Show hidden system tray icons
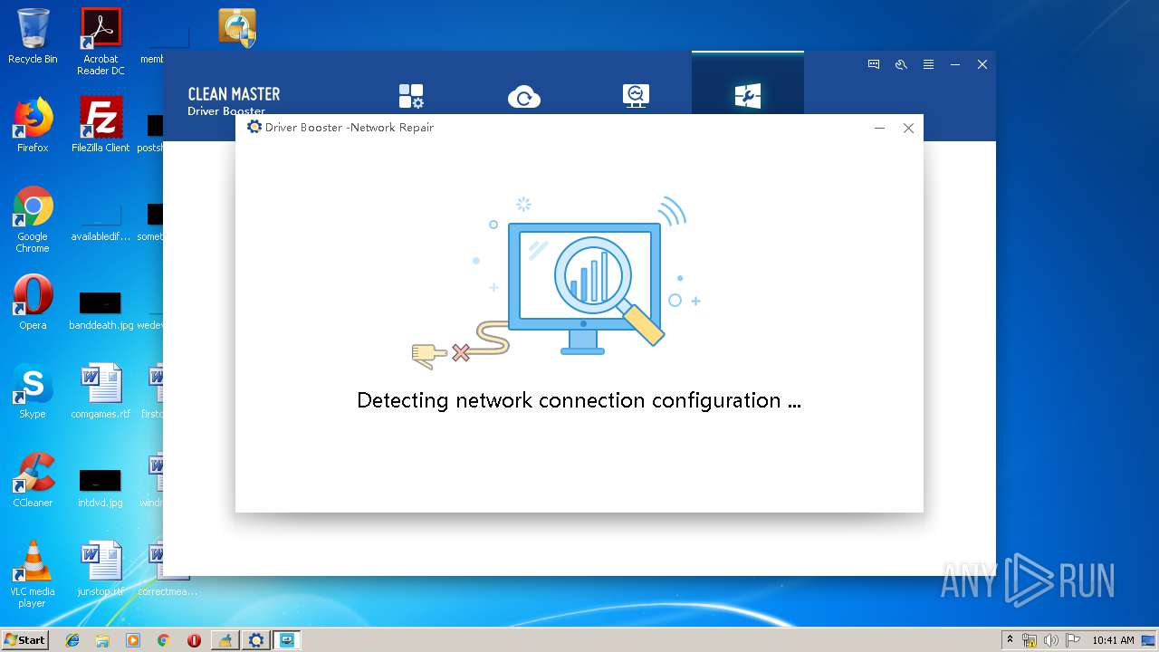Image resolution: width=1159 pixels, height=652 pixels. coord(1010,639)
